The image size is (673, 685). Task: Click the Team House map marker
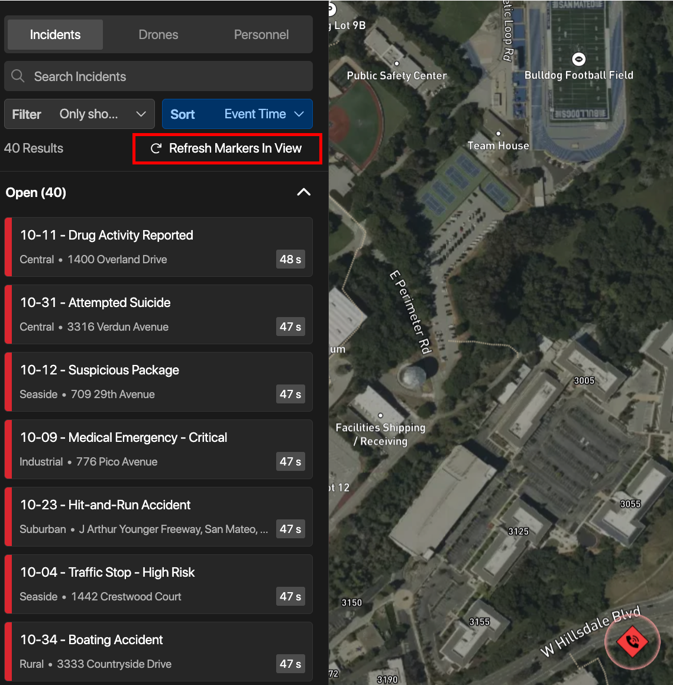[x=498, y=134]
